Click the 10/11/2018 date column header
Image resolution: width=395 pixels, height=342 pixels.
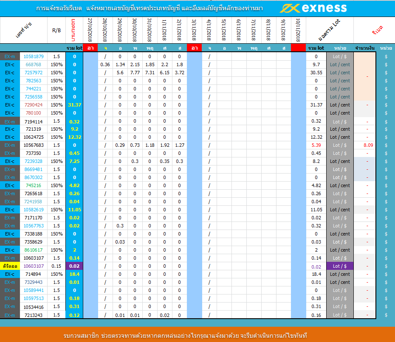[298, 30]
